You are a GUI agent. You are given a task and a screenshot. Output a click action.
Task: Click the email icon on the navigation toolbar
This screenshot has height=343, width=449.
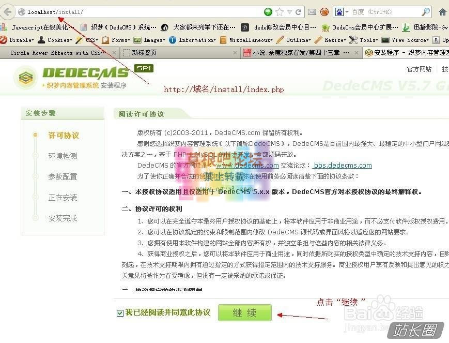click(312, 11)
